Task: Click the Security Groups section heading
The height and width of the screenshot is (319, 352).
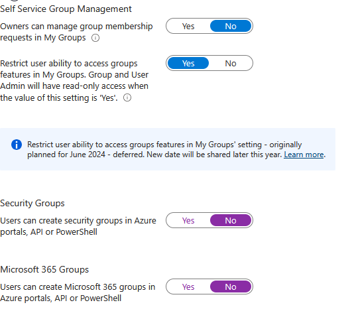Action: (32, 204)
